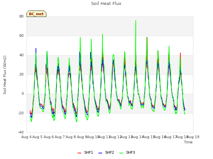213x159 pixels.
Task: Click the Aug 4 x-axis tick label
Action: point(26,137)
